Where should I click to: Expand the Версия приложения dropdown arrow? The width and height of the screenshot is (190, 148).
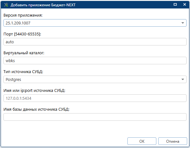point(183,23)
